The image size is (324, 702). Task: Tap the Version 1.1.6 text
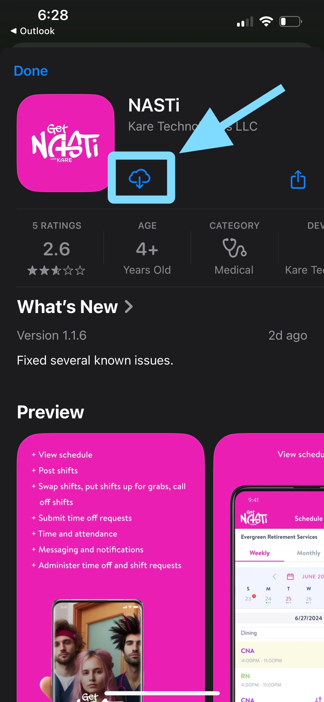pyautogui.click(x=52, y=335)
